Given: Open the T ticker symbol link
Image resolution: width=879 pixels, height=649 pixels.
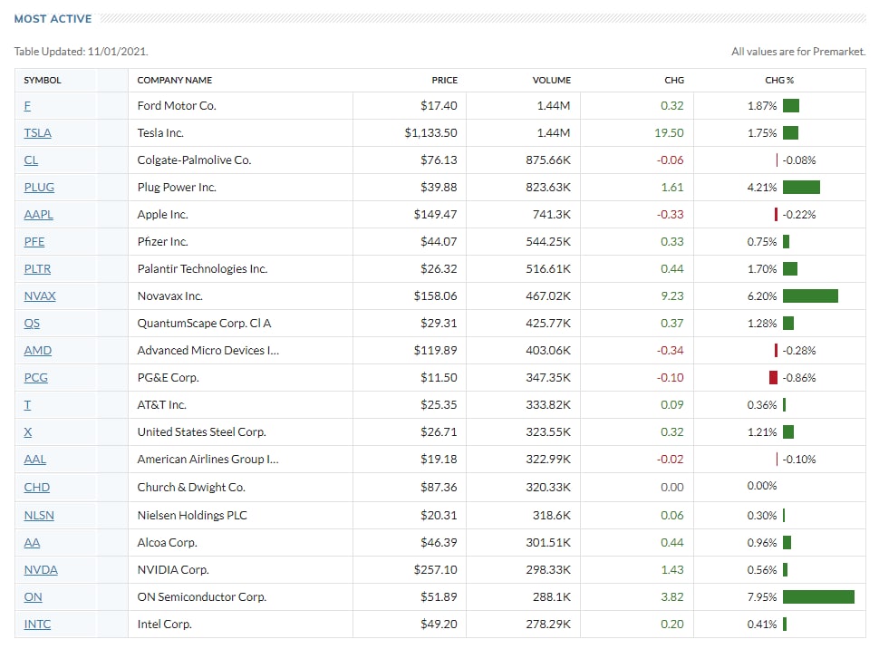Looking at the screenshot, I should [27, 405].
